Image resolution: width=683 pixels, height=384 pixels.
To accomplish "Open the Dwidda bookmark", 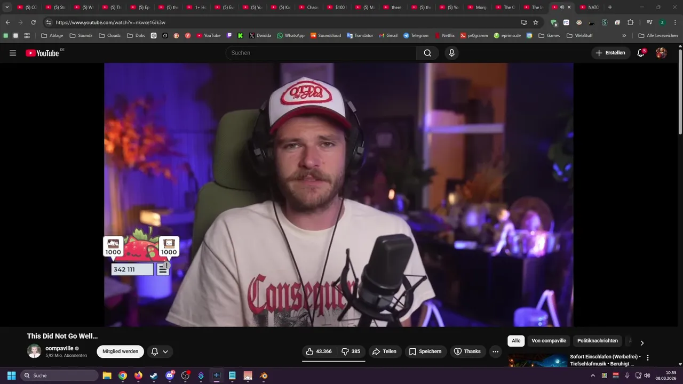I will tap(260, 36).
